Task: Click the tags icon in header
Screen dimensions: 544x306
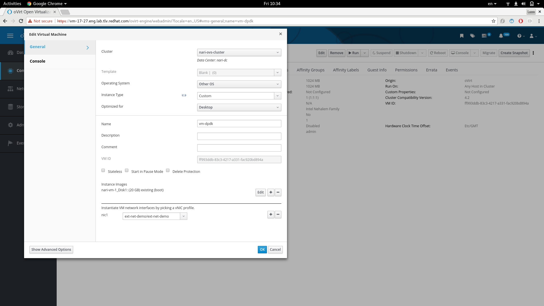Action: (x=472, y=36)
